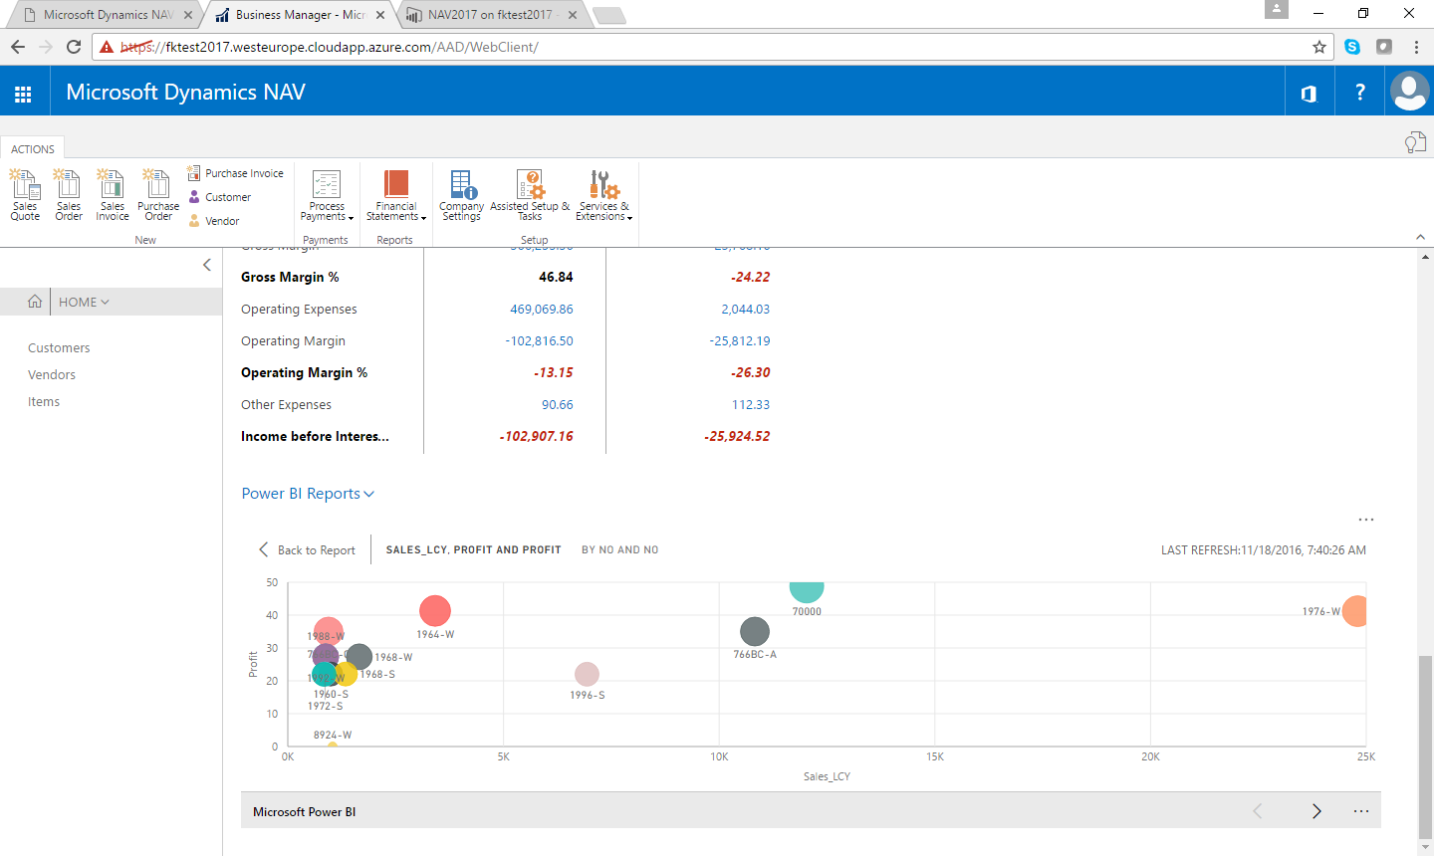Screen dimensions: 1434x856
Task: Click Back to Report
Action: [307, 550]
